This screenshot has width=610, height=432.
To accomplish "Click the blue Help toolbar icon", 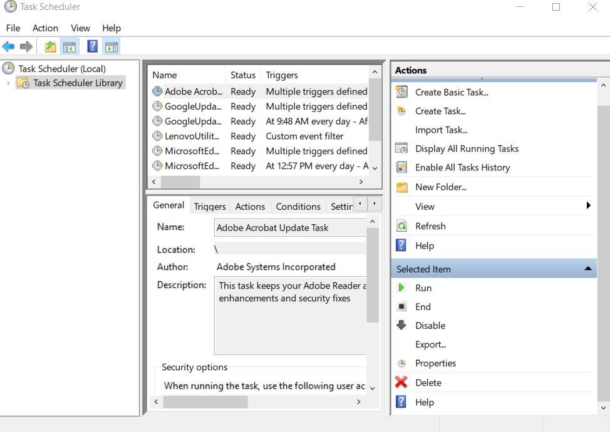I will tap(92, 46).
